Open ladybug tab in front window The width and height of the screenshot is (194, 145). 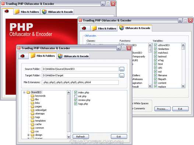[24, 56]
